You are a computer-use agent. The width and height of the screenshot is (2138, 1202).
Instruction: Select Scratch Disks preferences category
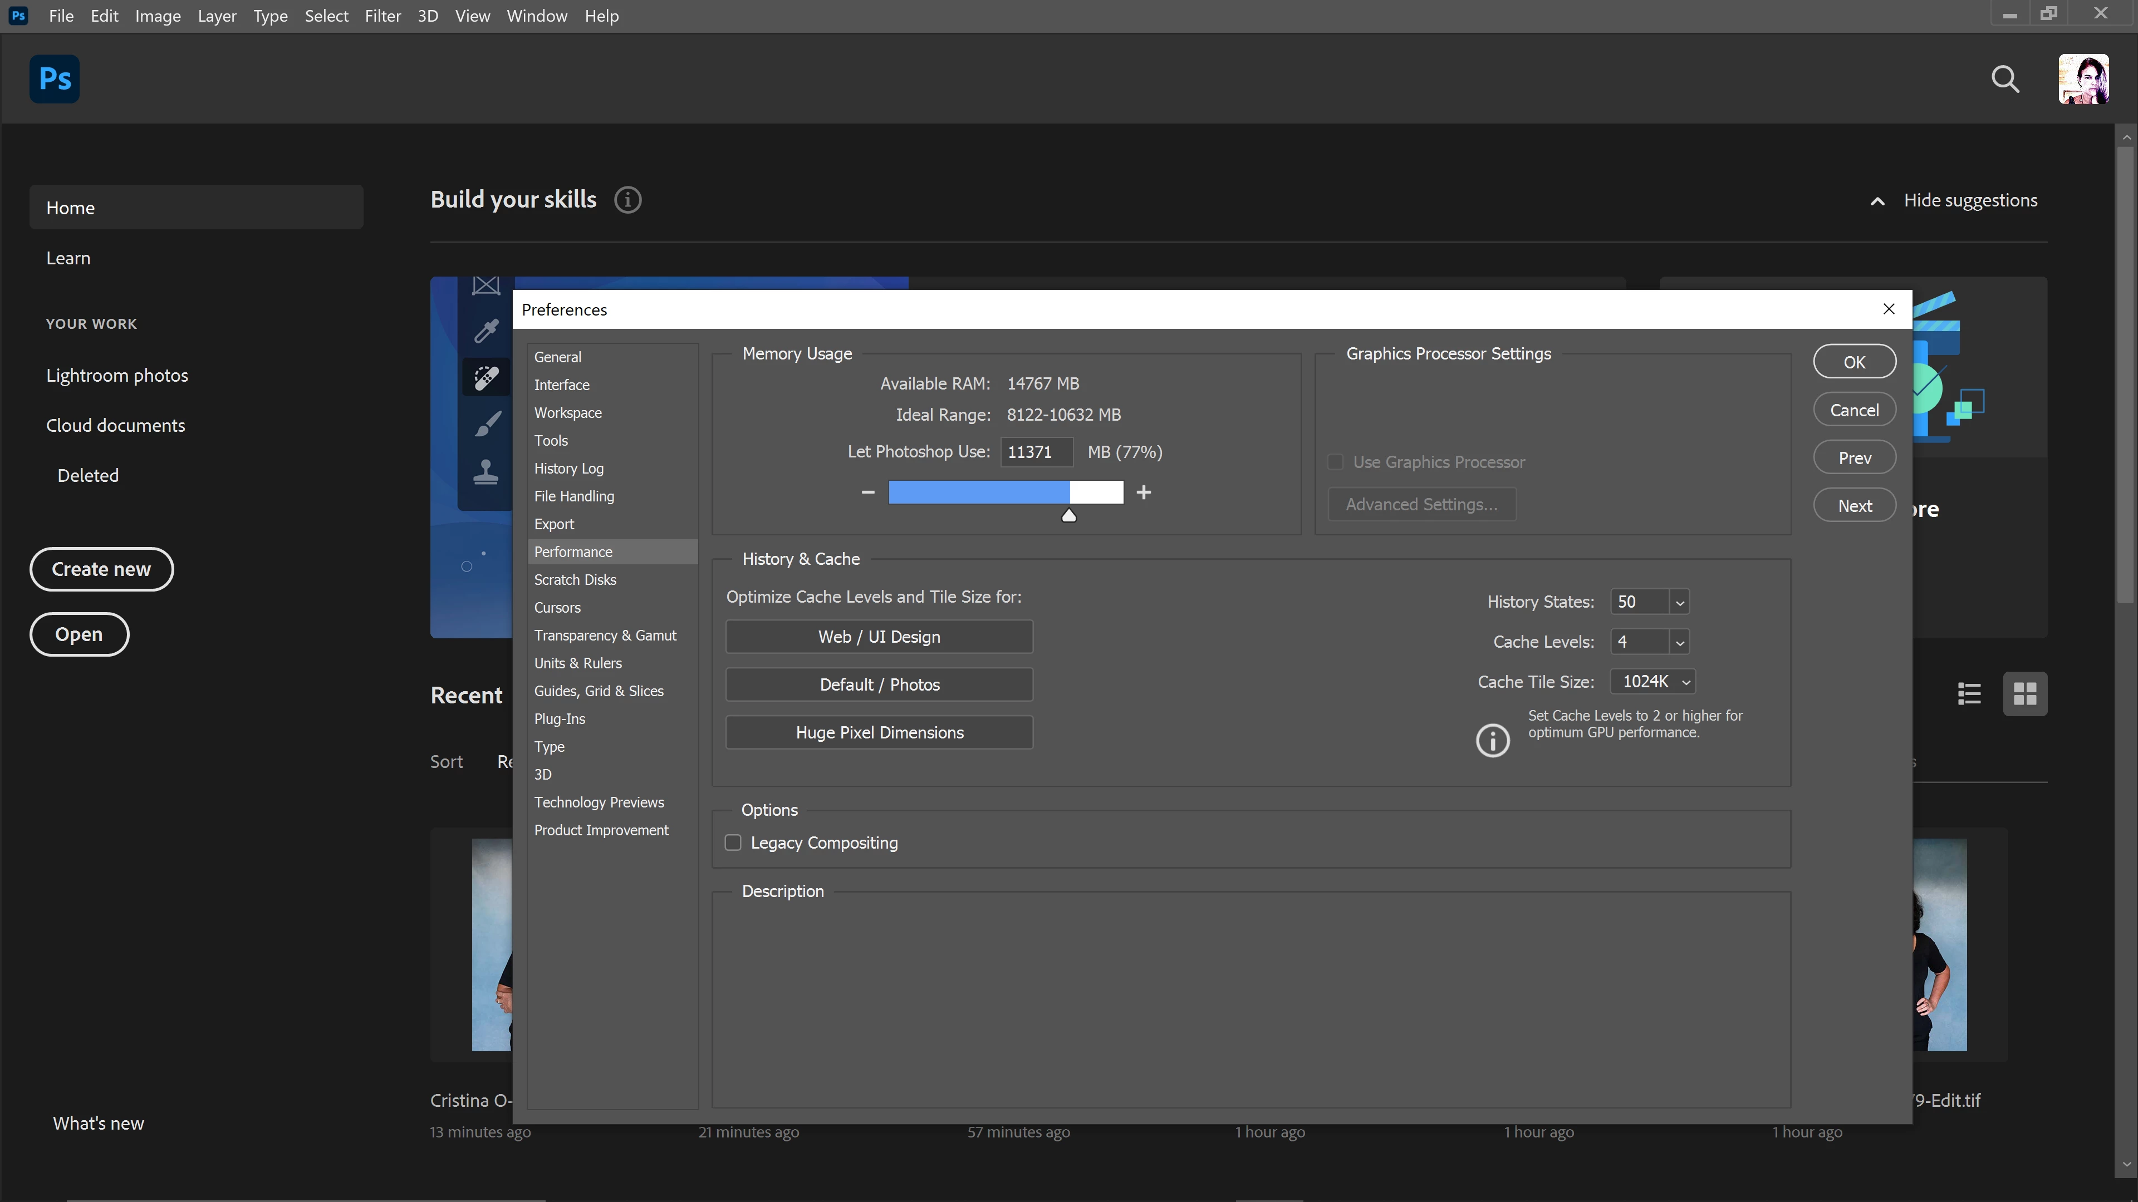point(575,580)
